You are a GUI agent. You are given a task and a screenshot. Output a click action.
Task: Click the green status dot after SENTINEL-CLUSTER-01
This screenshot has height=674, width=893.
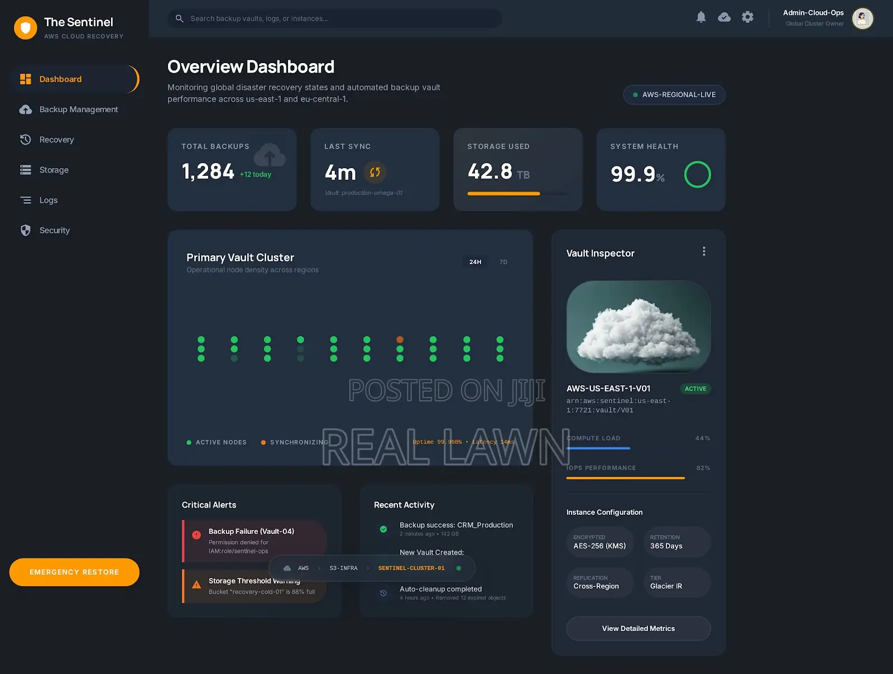[459, 568]
